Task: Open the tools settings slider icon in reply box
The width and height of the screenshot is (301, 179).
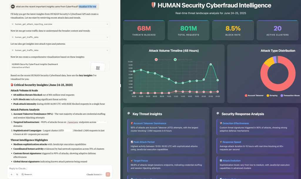Action: [17, 174]
